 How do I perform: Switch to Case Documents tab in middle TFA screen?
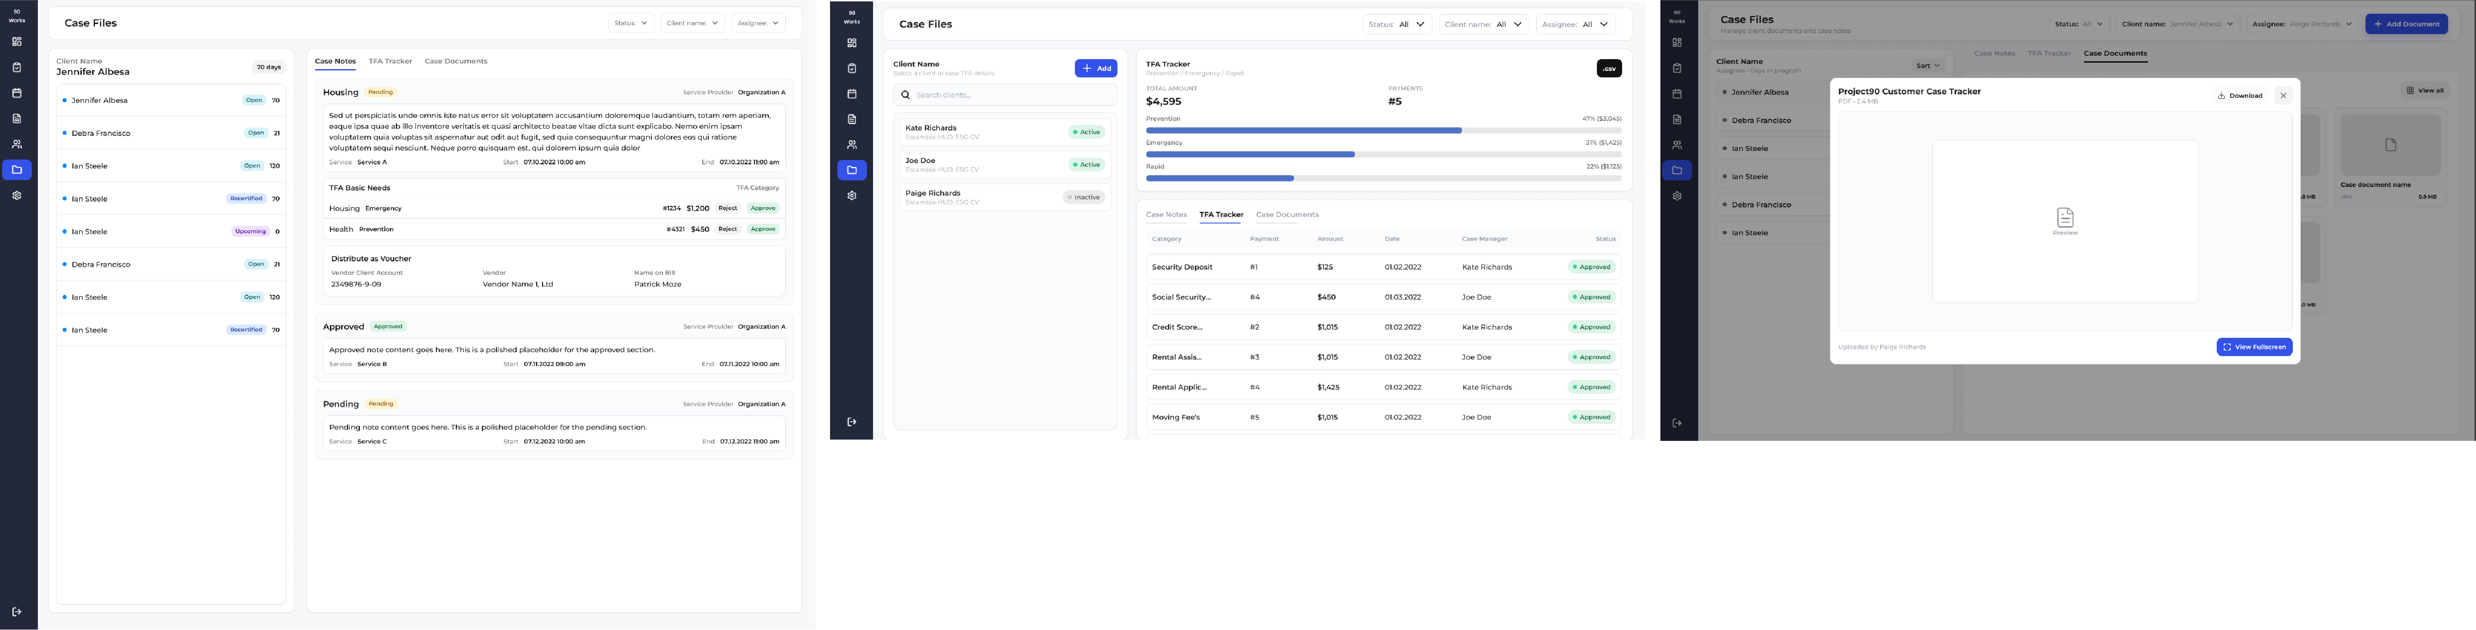1287,214
